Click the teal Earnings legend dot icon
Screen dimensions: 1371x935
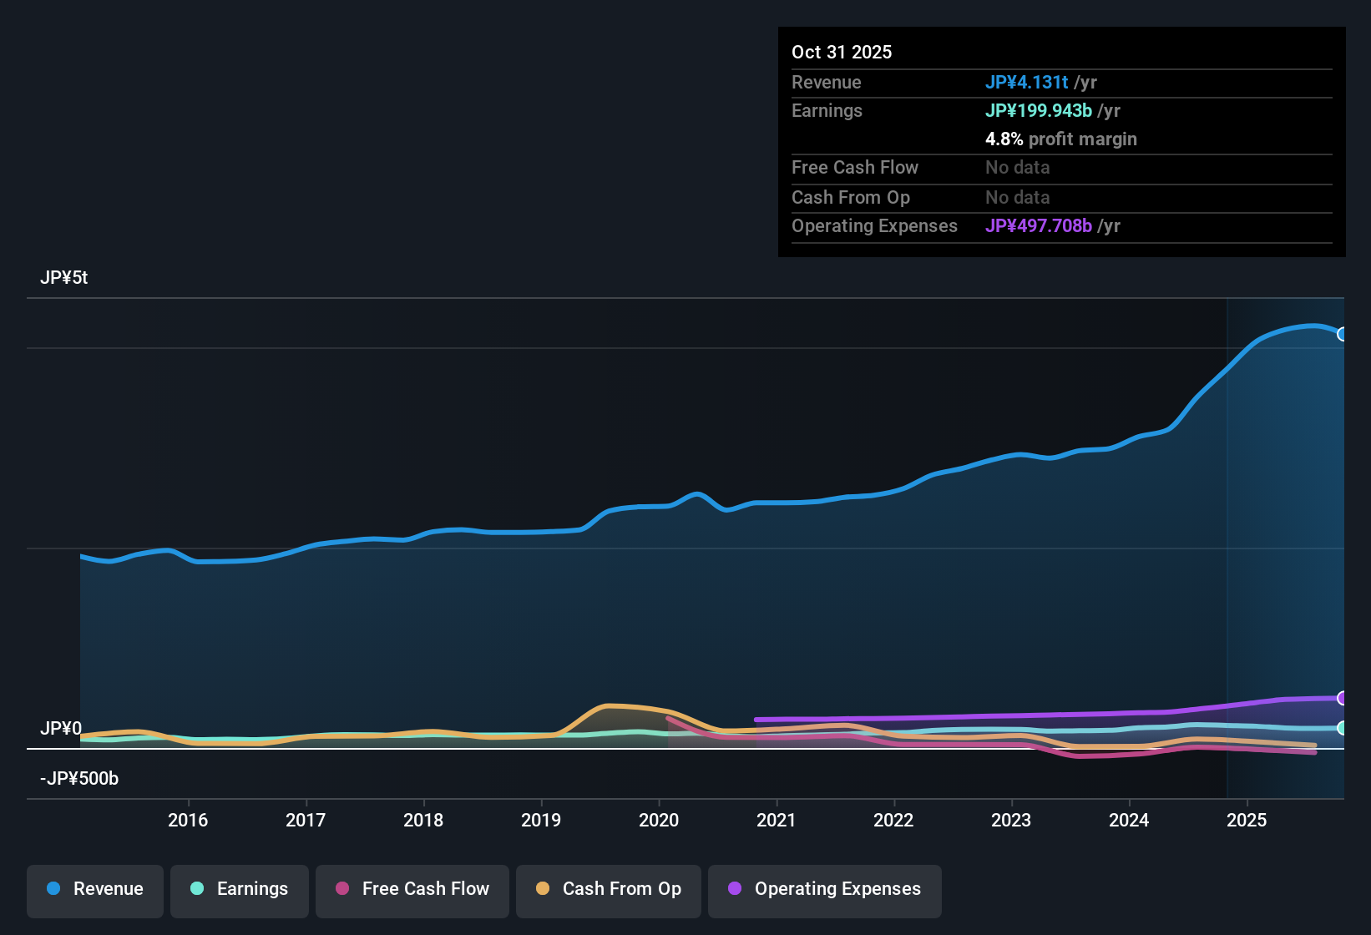point(198,889)
